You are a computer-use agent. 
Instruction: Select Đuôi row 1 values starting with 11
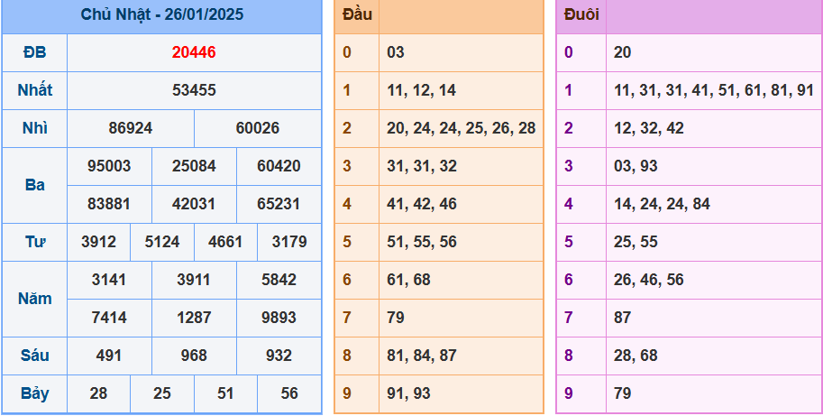pos(714,90)
